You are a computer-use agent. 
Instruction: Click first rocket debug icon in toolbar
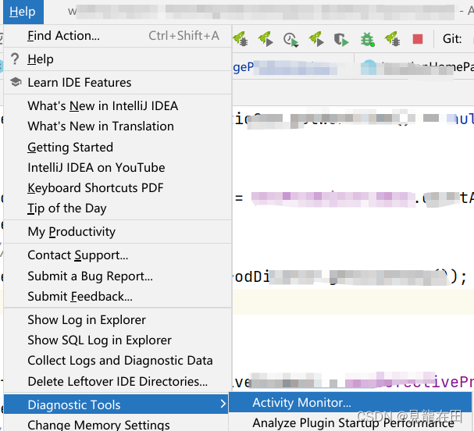(241, 39)
